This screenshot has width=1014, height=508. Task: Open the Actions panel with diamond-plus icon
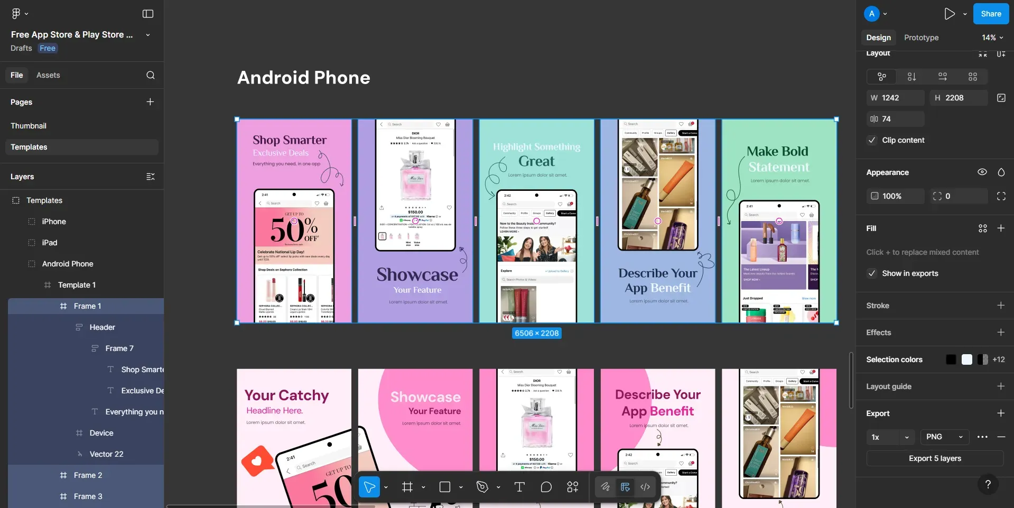[573, 487]
